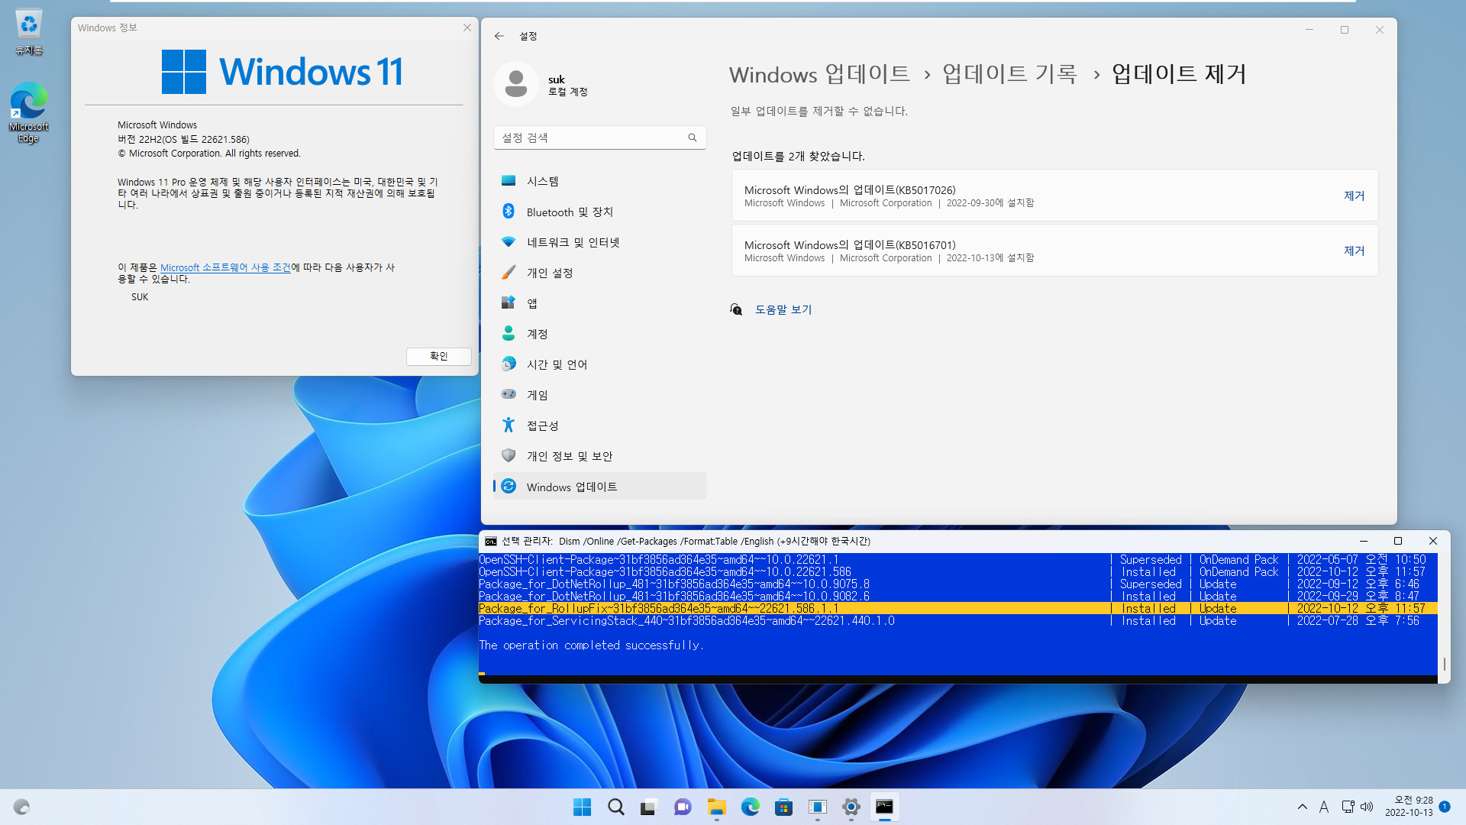Open 시스템 settings category
This screenshot has height=825, width=1466.
(599, 181)
